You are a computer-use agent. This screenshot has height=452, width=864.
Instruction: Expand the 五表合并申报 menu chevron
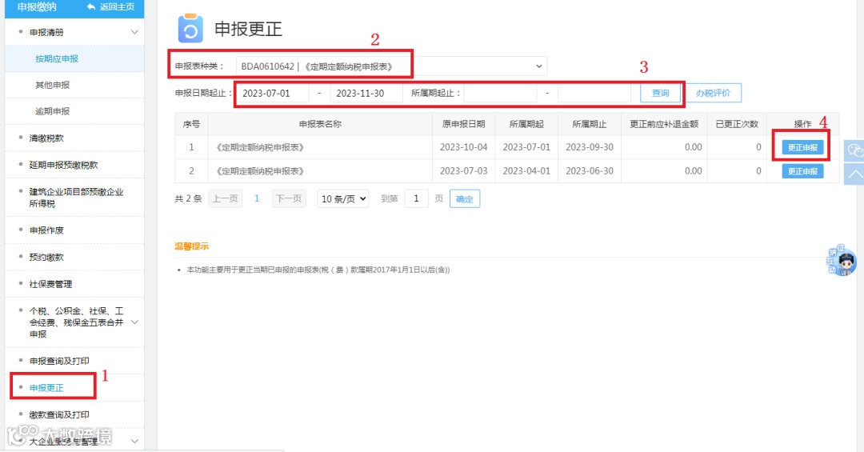coord(134,322)
